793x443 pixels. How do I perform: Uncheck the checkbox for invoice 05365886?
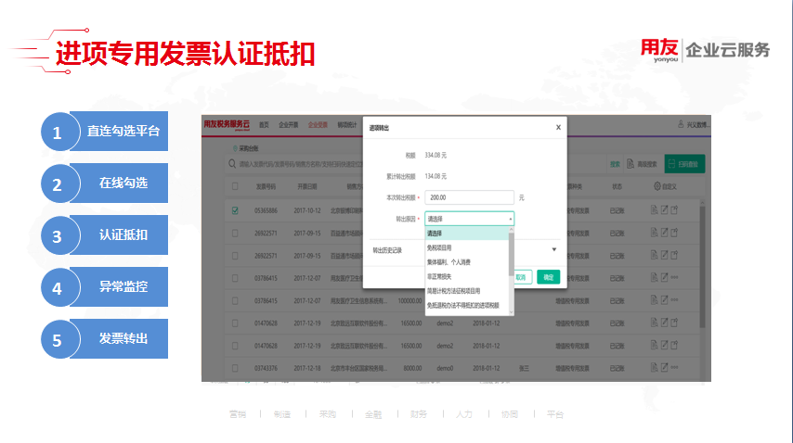pyautogui.click(x=235, y=210)
